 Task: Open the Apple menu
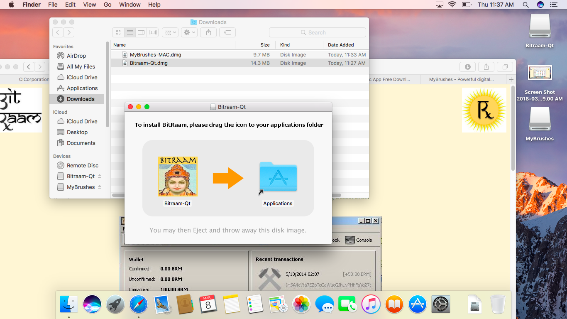(x=11, y=5)
